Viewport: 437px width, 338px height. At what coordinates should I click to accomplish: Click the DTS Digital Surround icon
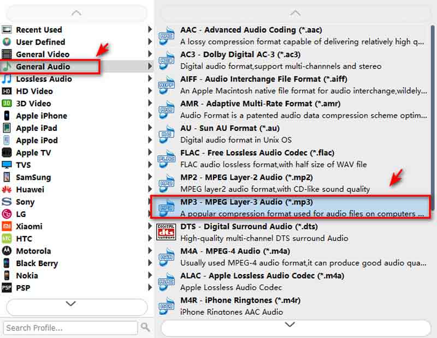166,232
